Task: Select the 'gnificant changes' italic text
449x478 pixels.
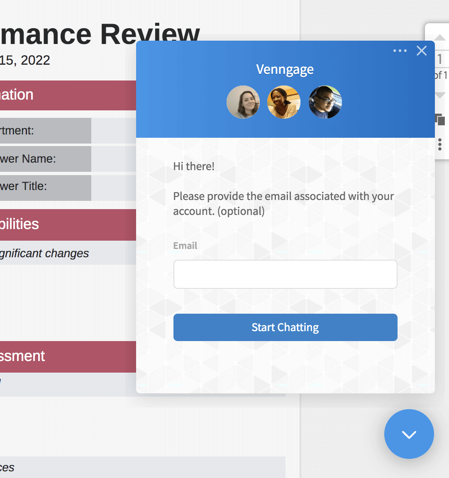Action: coord(44,254)
